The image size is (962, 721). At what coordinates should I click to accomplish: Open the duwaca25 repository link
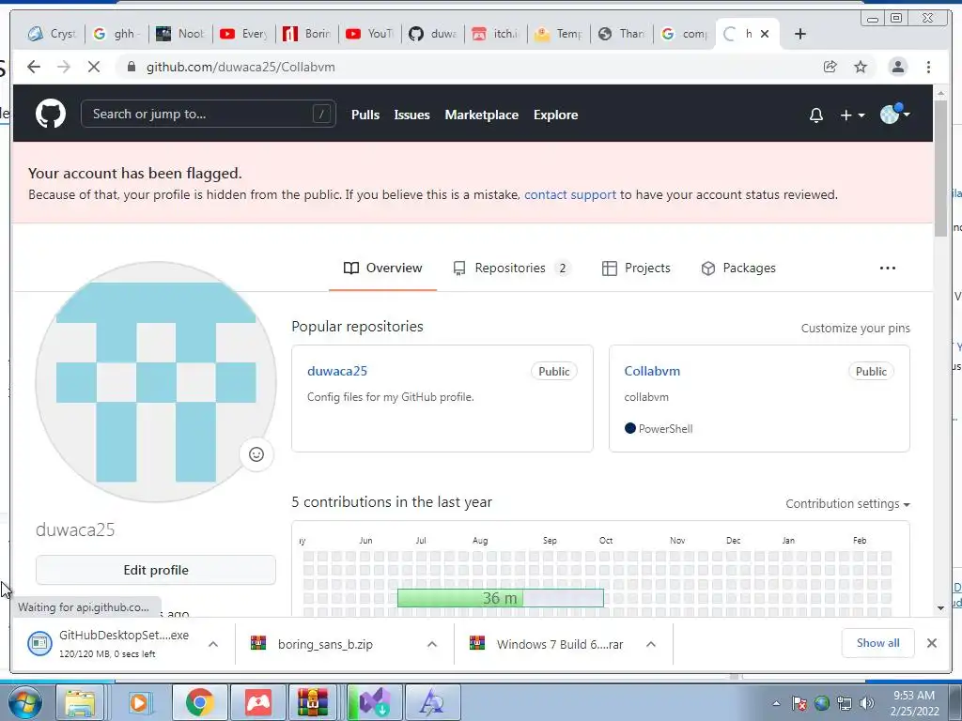(337, 371)
